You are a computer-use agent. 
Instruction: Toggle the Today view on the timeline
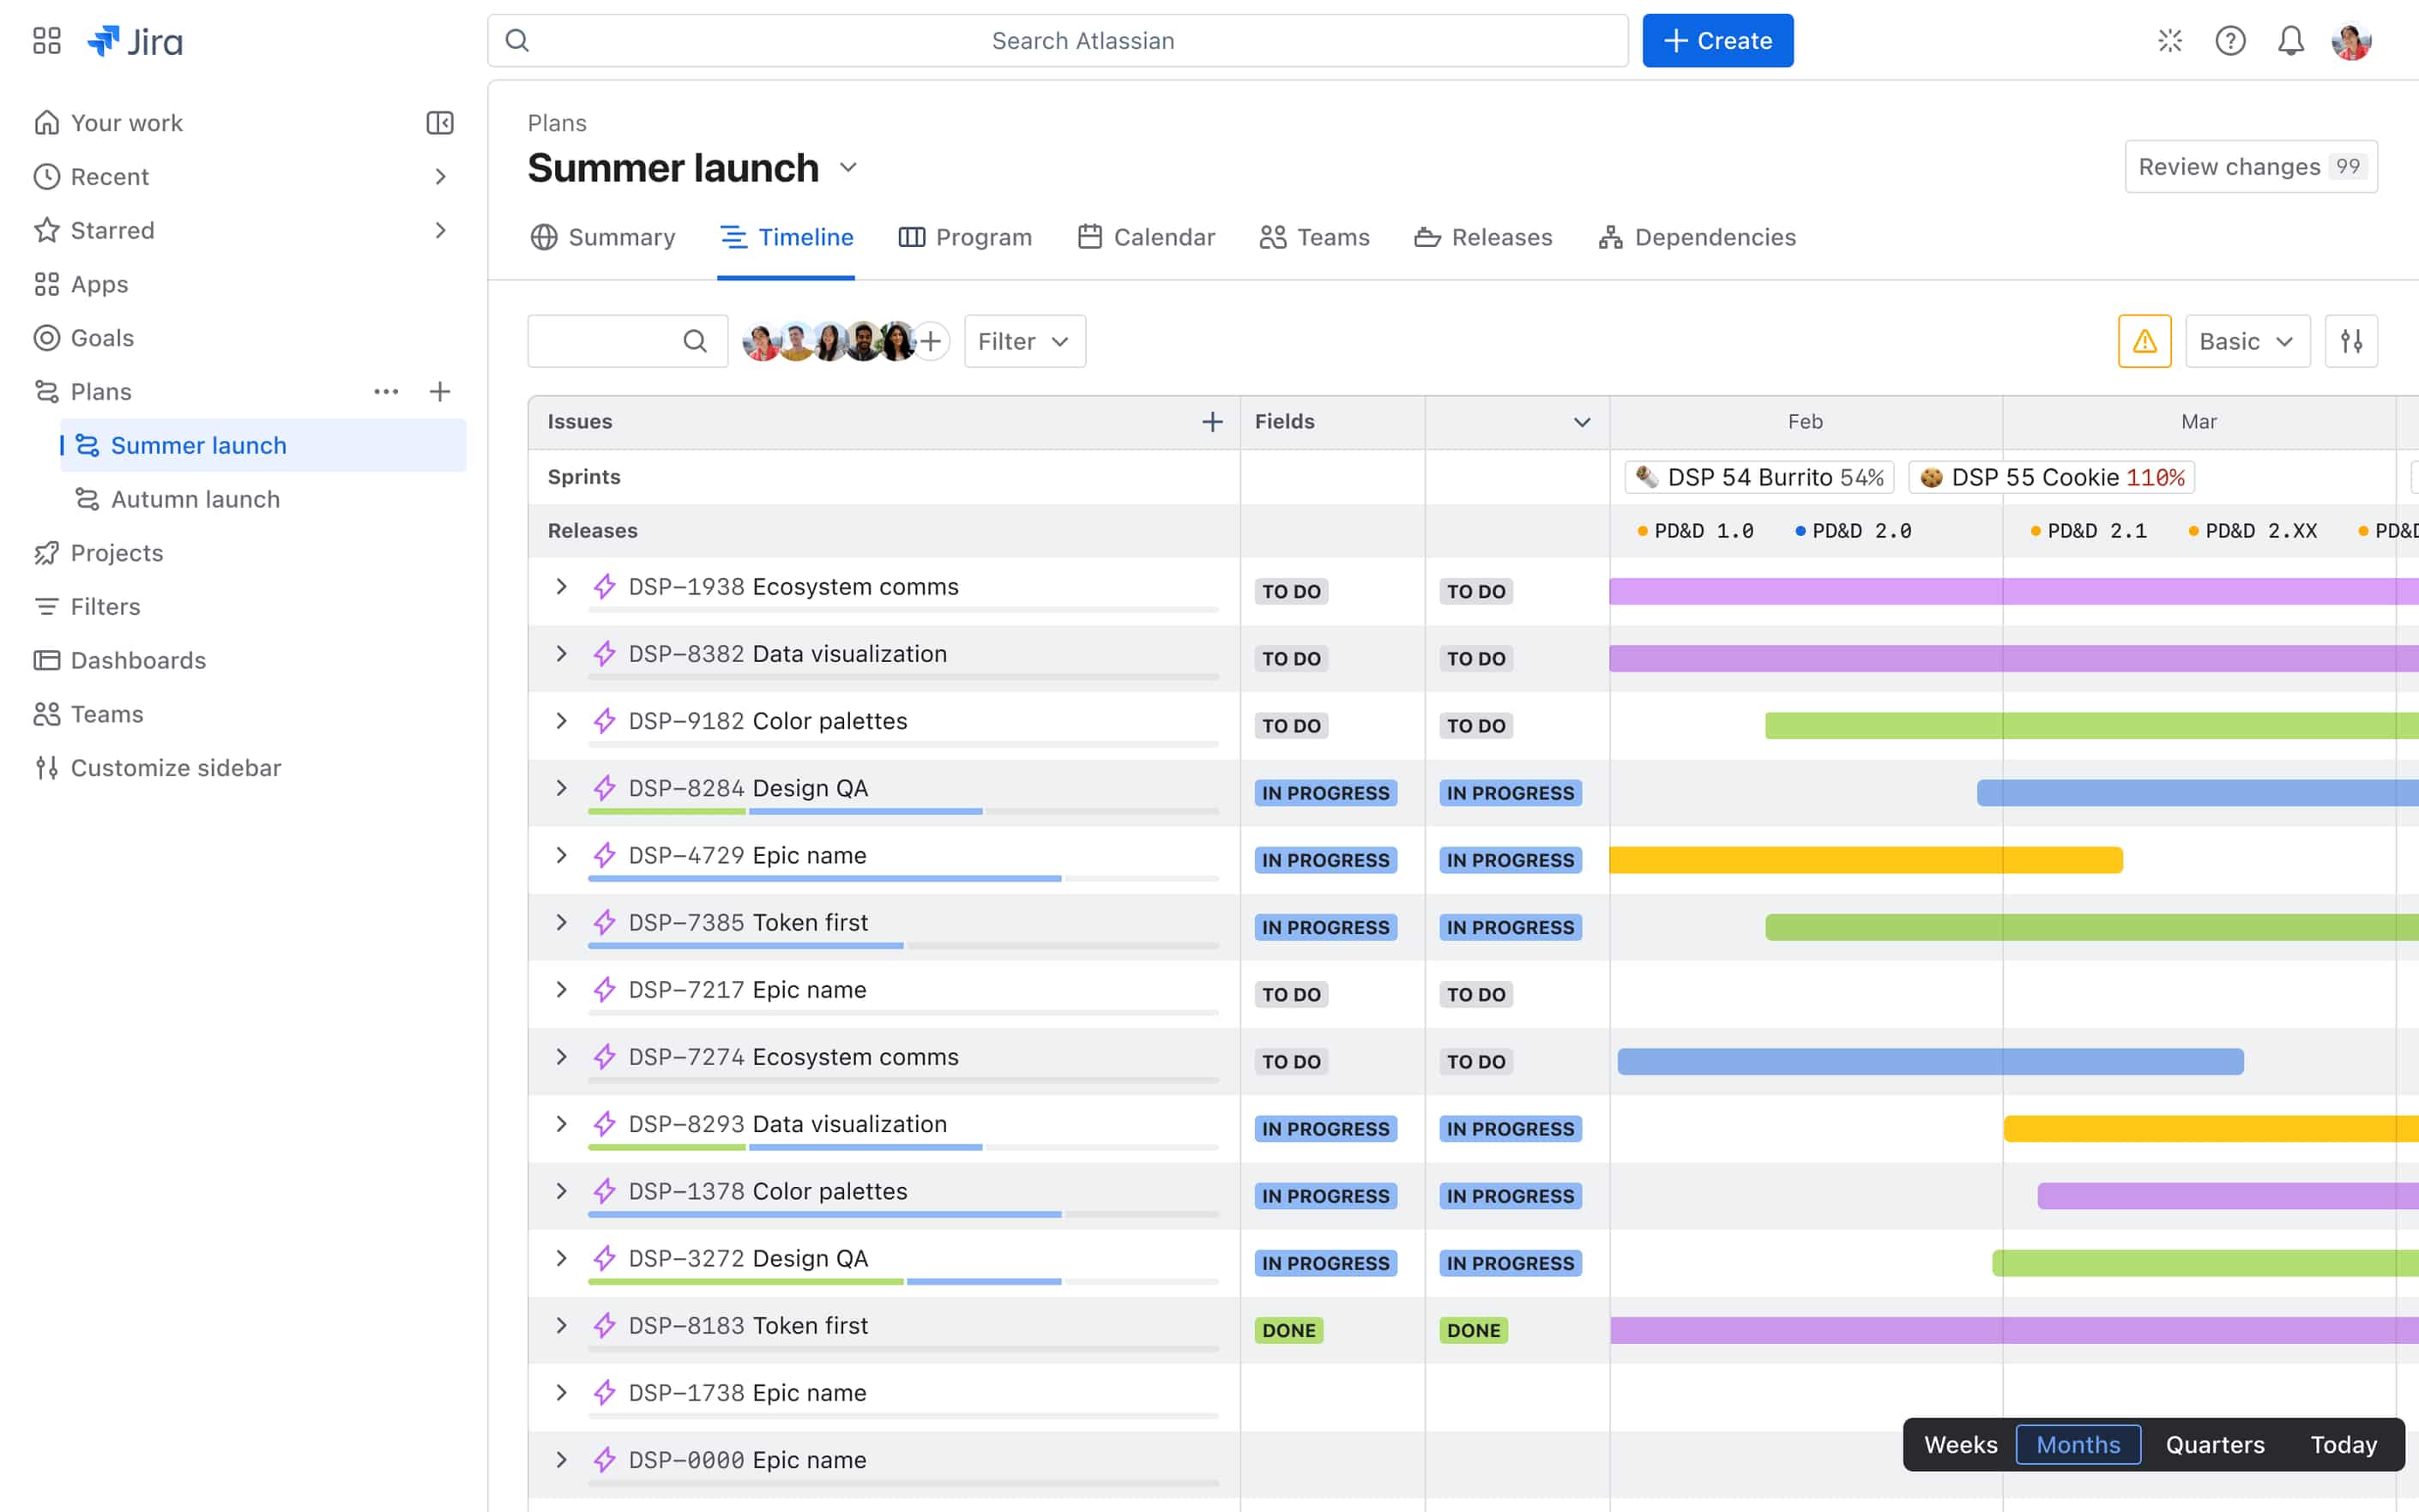click(2342, 1444)
